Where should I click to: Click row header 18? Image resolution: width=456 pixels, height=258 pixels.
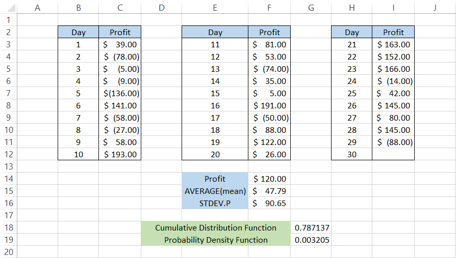click(8, 227)
